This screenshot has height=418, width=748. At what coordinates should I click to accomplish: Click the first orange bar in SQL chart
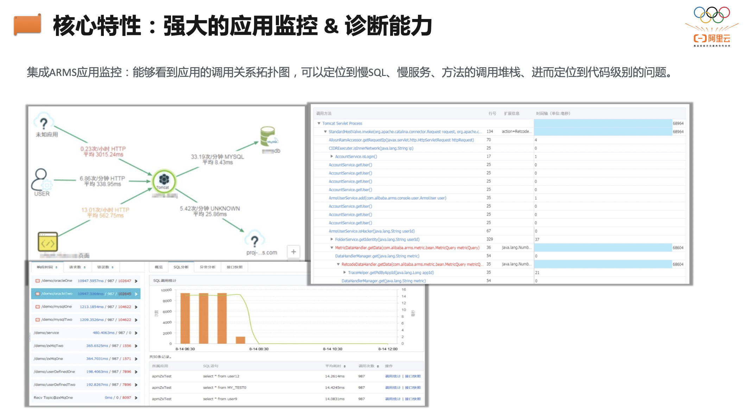(x=185, y=318)
